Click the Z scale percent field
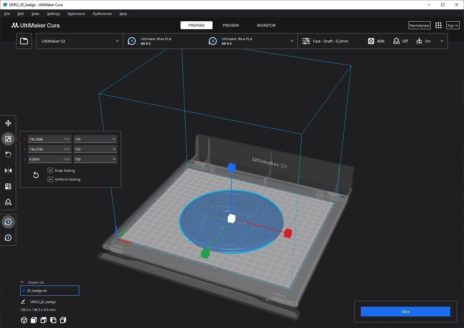The image size is (464, 328). tap(95, 159)
